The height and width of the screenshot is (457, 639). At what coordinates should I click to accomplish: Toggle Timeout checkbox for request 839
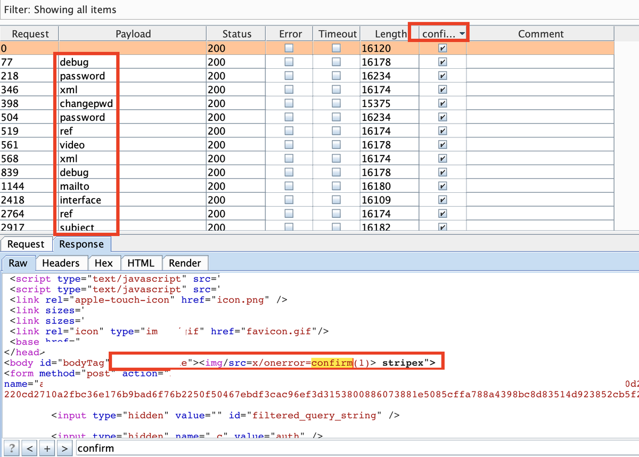click(336, 173)
